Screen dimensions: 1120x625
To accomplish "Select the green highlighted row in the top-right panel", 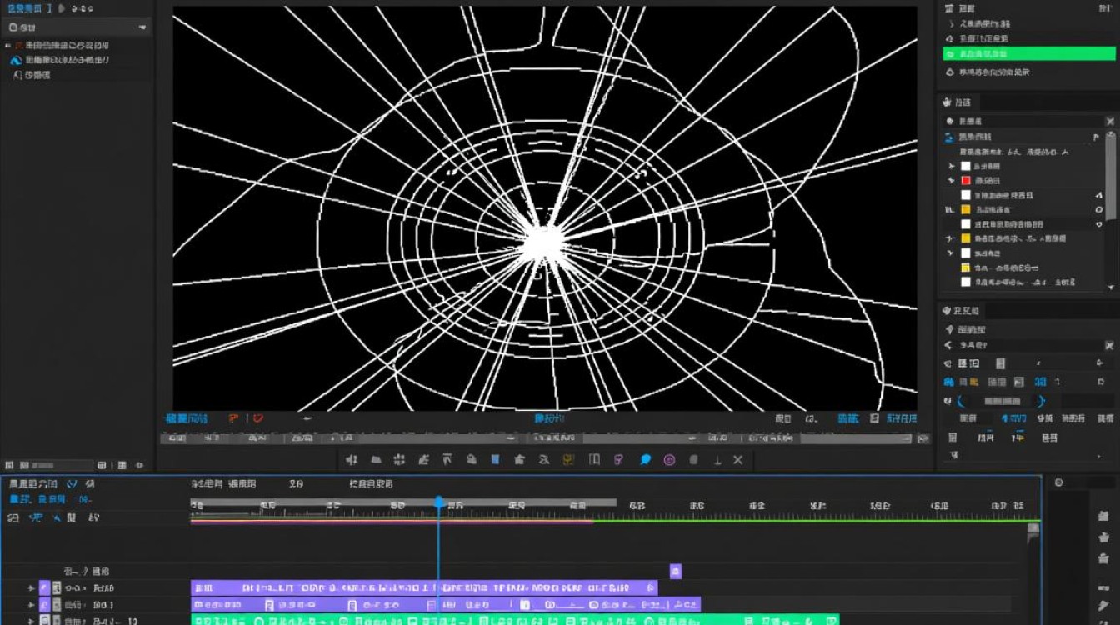I will pos(1029,53).
